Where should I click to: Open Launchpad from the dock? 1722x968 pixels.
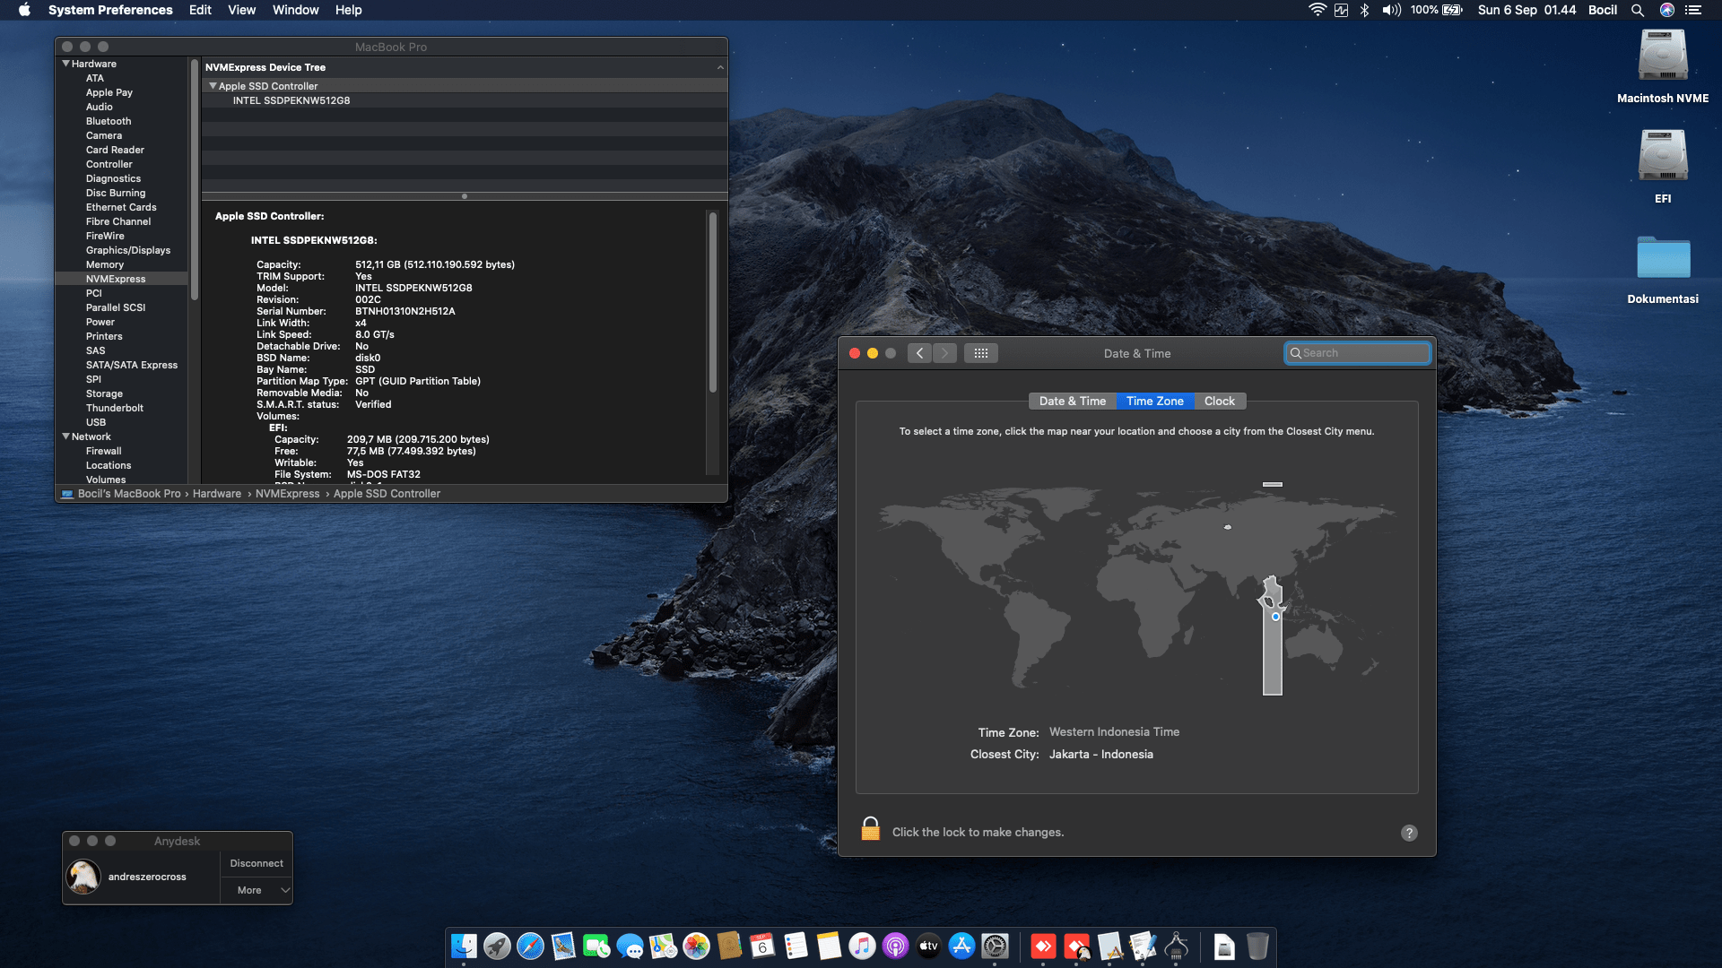[497, 946]
